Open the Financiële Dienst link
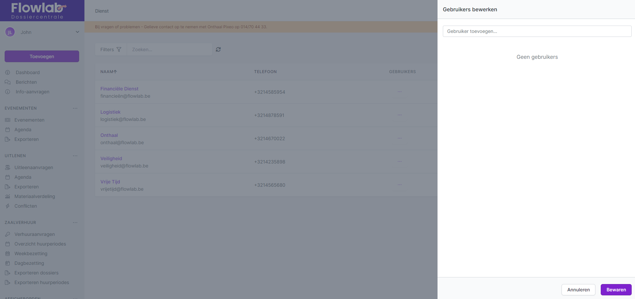 point(119,89)
